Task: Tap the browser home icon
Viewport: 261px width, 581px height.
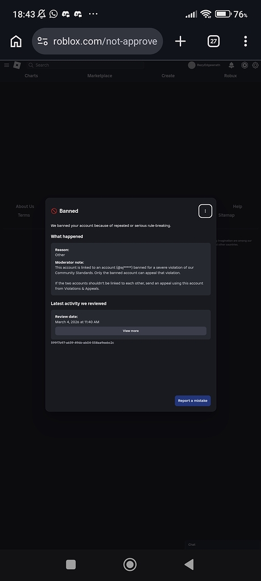Action: [x=15, y=41]
